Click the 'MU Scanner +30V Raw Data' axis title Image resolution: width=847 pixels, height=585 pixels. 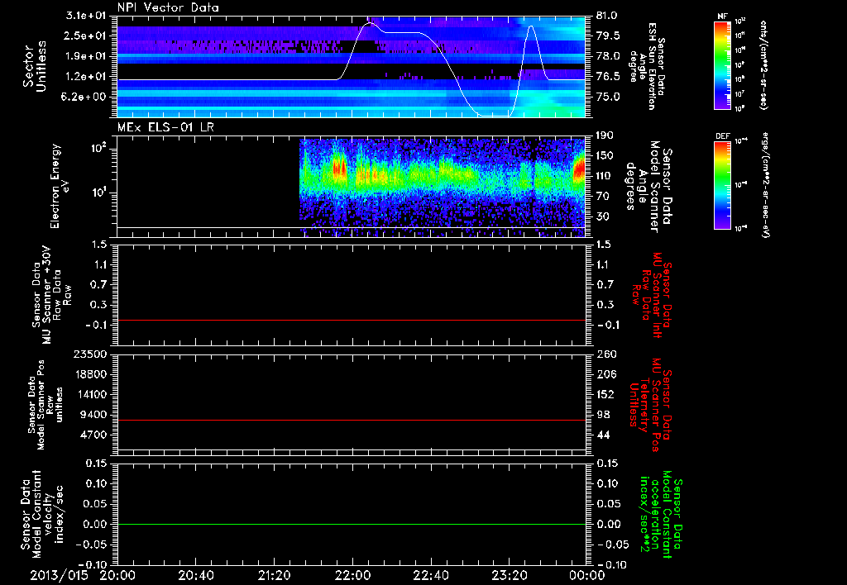click(51, 295)
